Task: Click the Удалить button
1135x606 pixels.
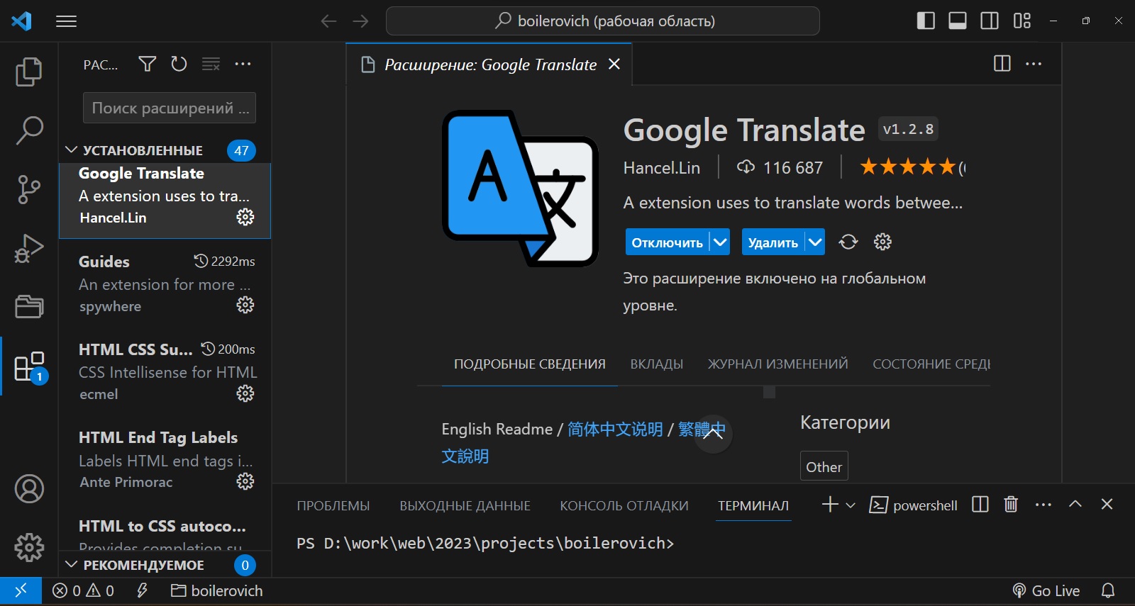Action: click(x=773, y=242)
